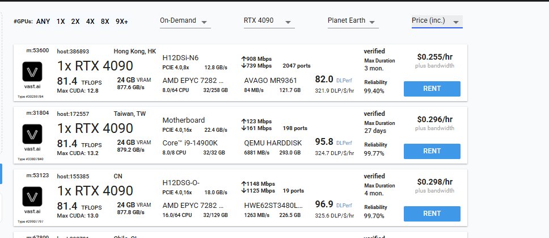Click 325.6 DLP/$/hr value
The width and height of the screenshot is (549, 238).
335,216
